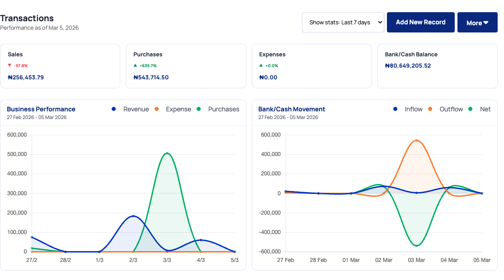Image resolution: width=504 pixels, height=280 pixels.
Task: Click the red decline arrow on the Sales card
Action: coord(9,65)
